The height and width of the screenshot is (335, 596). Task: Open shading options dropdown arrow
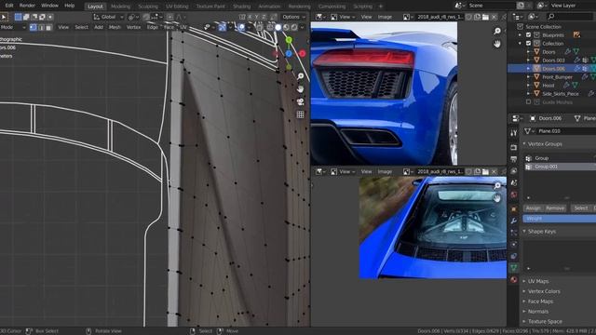click(302, 27)
